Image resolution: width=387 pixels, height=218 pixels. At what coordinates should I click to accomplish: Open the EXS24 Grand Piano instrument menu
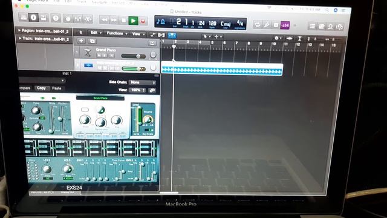[100, 98]
